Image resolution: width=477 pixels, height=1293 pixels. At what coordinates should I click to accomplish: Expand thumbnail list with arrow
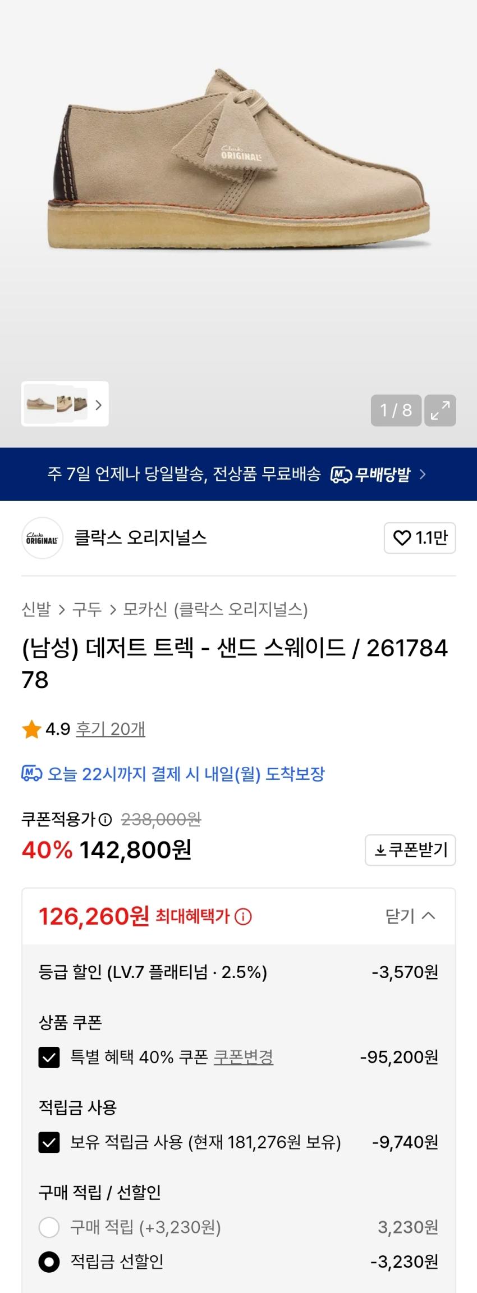click(99, 405)
